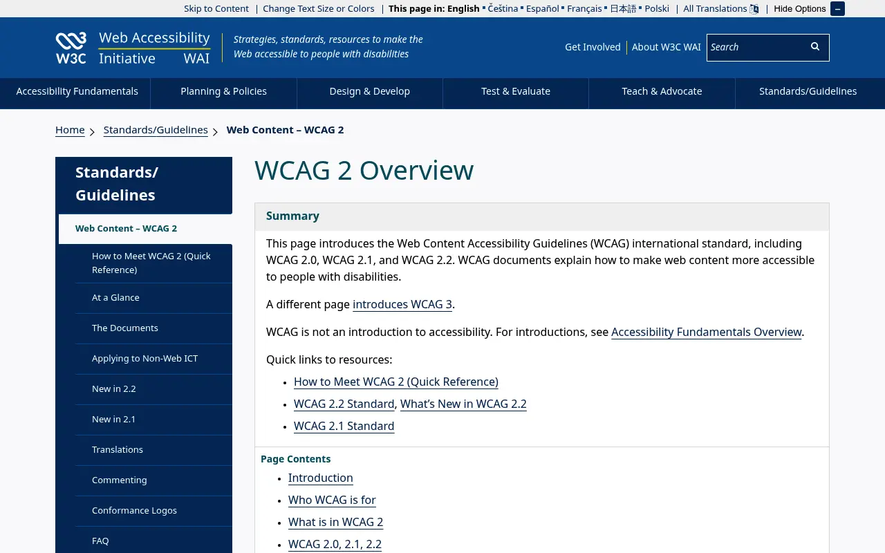Open Standards/Guidelines main nav item

click(x=808, y=91)
